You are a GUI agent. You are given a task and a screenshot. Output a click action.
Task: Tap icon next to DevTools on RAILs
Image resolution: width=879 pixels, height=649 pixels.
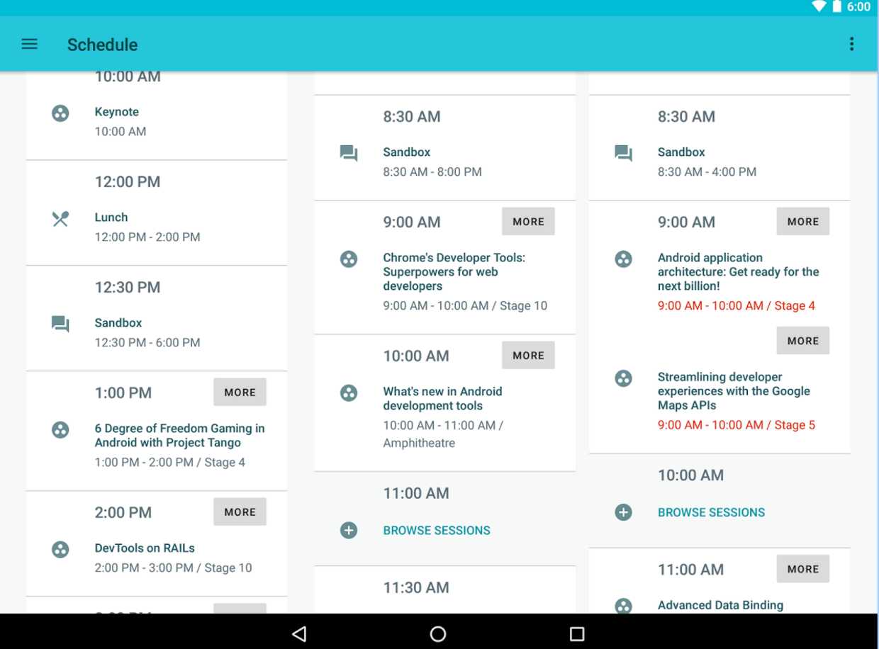point(61,549)
